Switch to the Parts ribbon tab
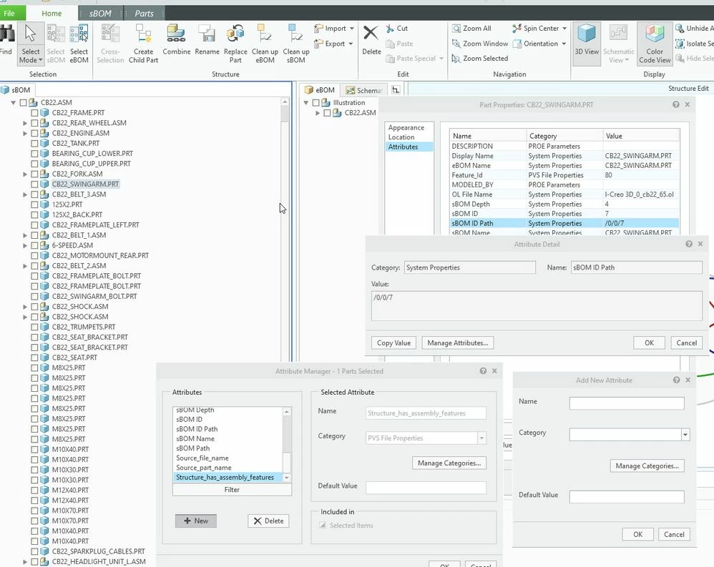 click(x=144, y=13)
